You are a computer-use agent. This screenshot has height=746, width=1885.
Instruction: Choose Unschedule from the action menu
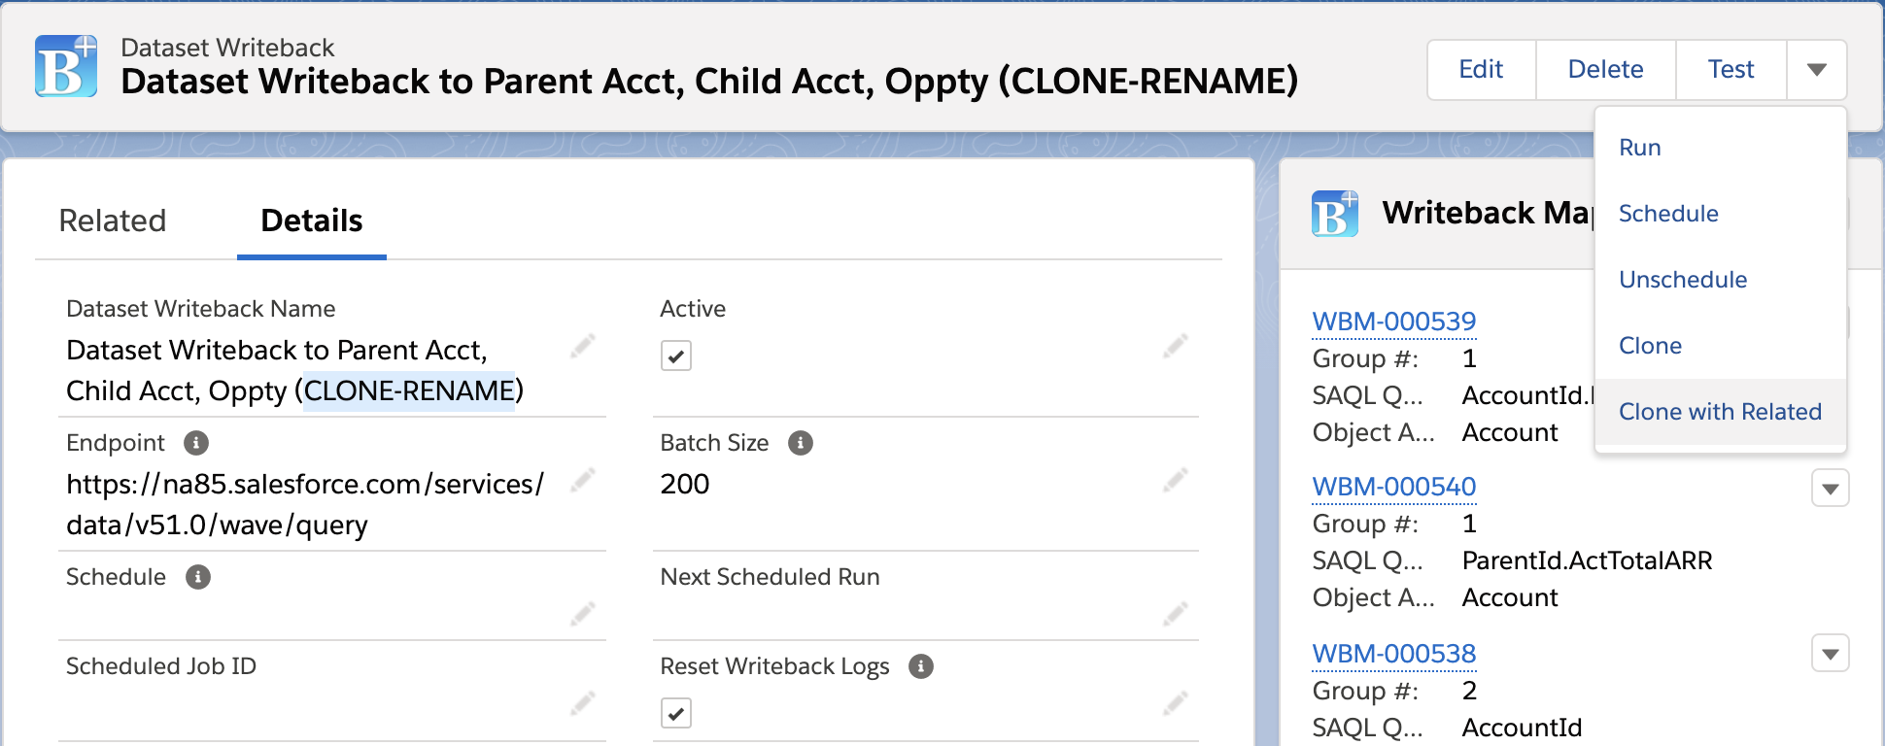[x=1682, y=280]
